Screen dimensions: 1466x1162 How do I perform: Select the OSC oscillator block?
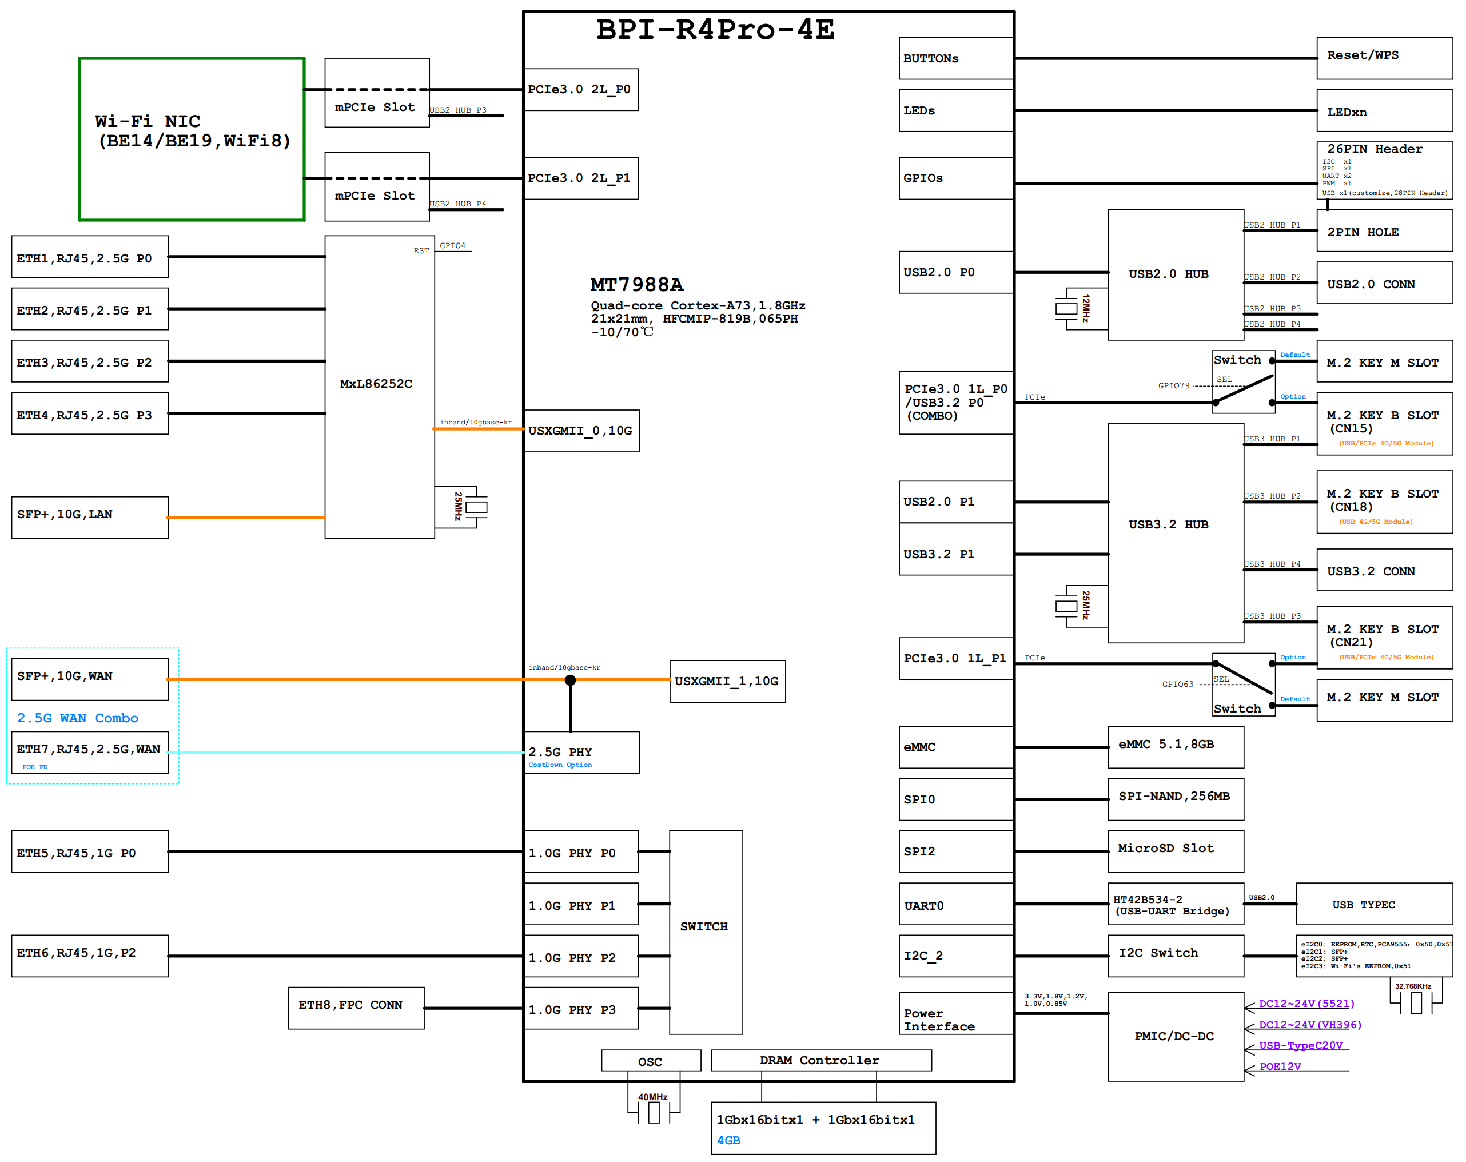pos(650,1060)
